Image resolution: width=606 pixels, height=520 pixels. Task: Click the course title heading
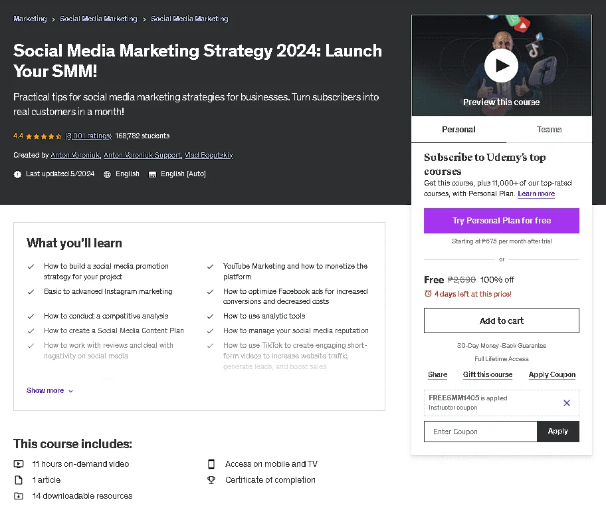(197, 61)
